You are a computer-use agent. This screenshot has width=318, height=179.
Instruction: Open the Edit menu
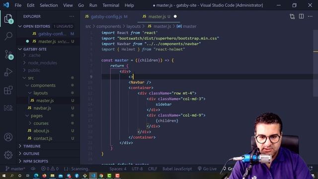(x=30, y=5)
